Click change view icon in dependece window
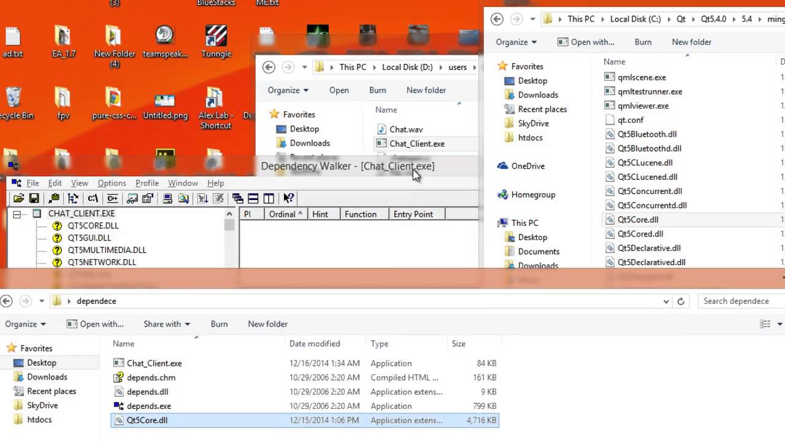 (765, 324)
